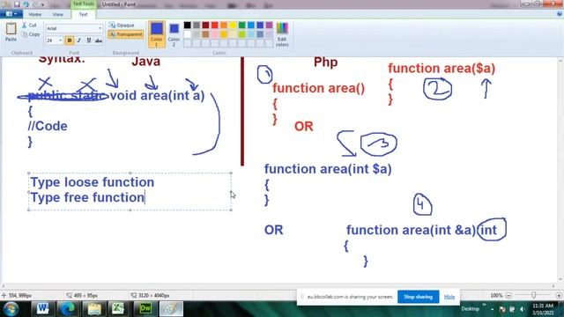Switch to the Home ribbon tab
The height and width of the screenshot is (317, 564).
[x=35, y=15]
